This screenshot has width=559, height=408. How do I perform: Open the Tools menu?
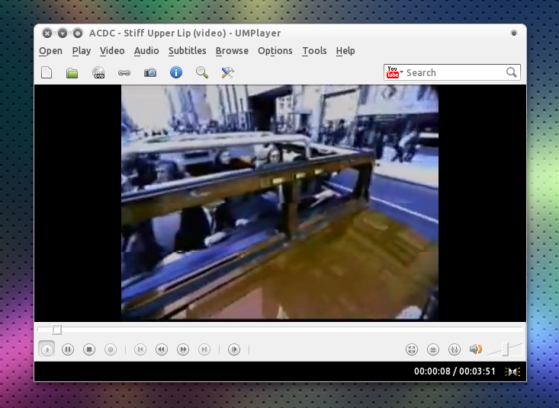point(314,51)
